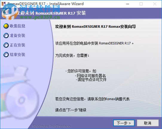Click the 您的许可信息，如 text line
162x129 pixels.
point(81,71)
